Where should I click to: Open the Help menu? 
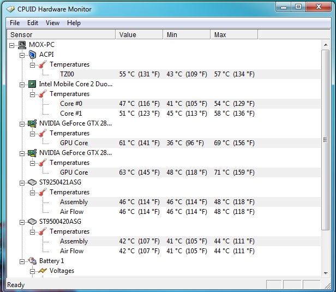point(74,23)
